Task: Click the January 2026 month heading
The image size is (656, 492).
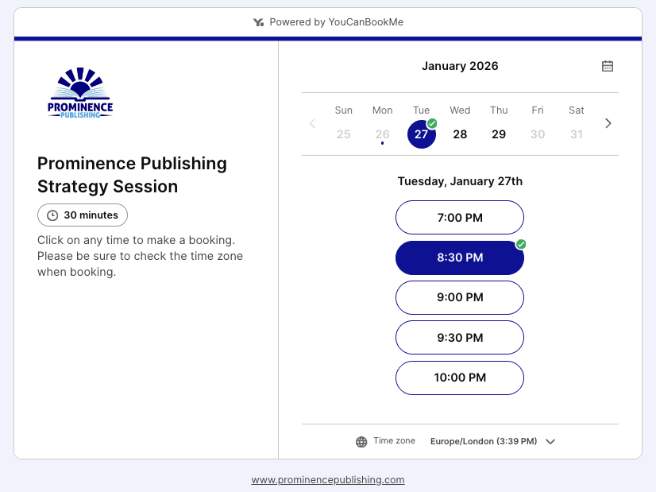Action: (460, 66)
